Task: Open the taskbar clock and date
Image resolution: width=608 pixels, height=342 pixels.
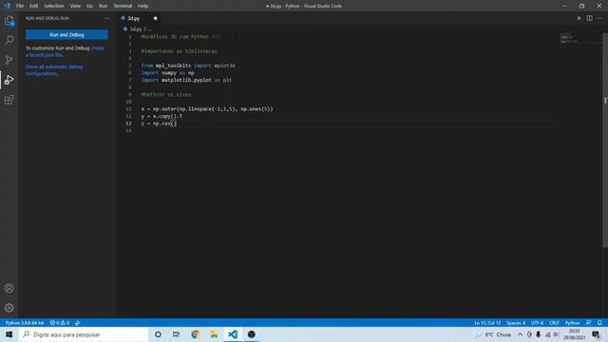Action: 574,334
